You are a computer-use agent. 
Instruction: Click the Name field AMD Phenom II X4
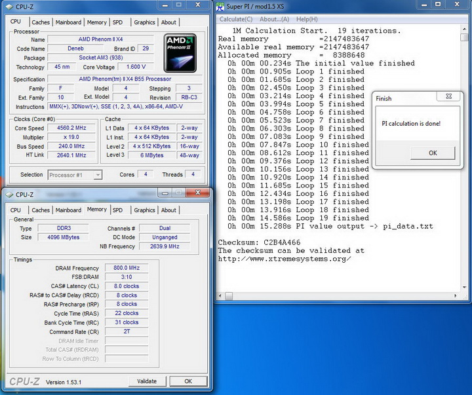[x=100, y=39]
